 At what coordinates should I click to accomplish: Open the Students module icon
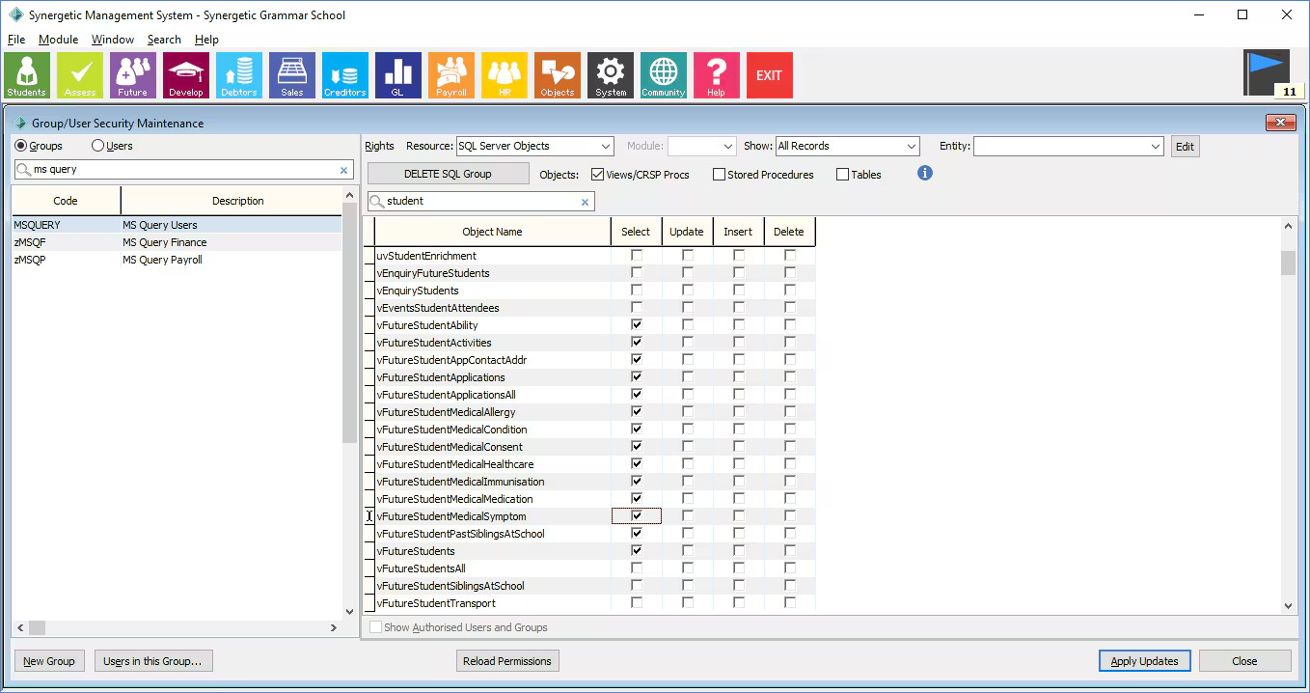tap(27, 75)
